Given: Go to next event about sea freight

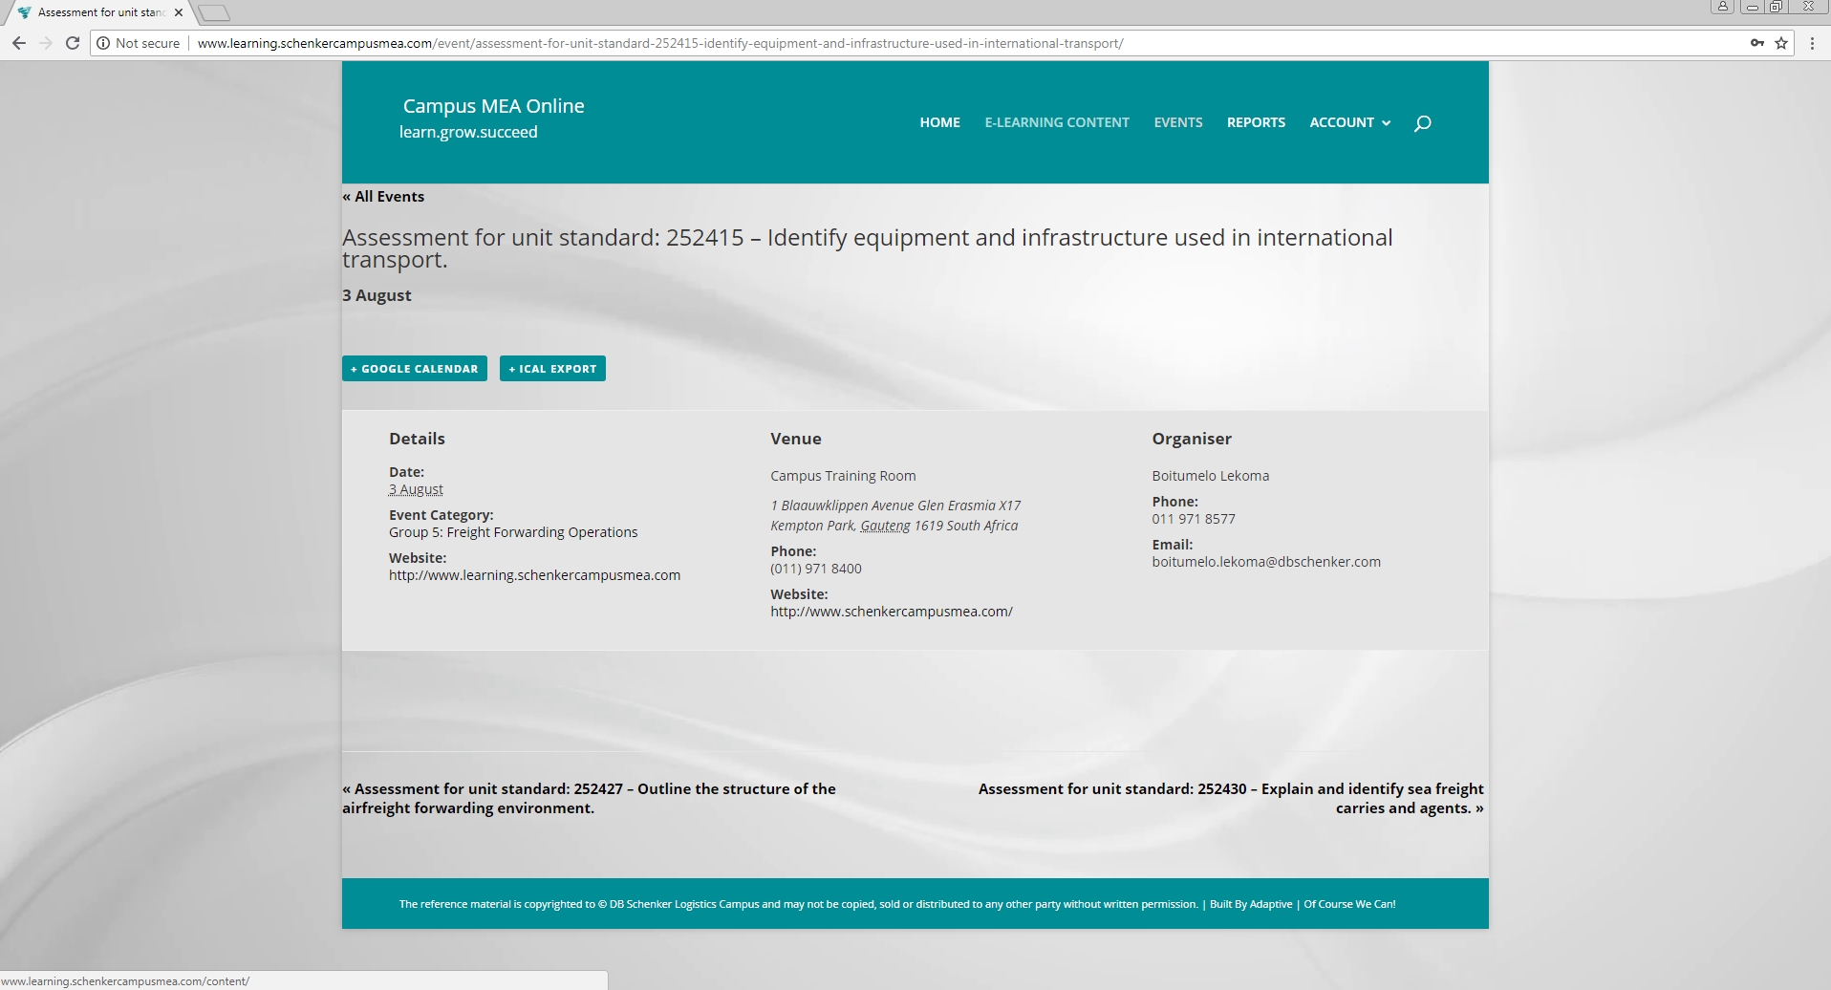Looking at the screenshot, I should click(1230, 799).
